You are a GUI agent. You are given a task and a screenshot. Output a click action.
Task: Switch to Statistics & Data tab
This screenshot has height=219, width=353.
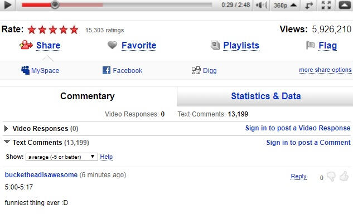(266, 96)
